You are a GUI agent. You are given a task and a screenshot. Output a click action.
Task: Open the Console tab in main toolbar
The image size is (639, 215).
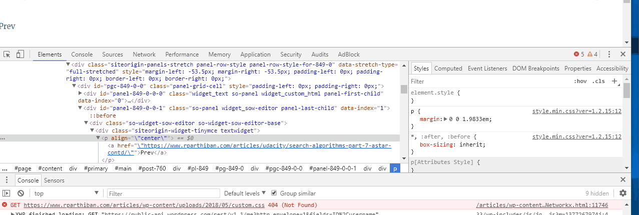(x=82, y=54)
